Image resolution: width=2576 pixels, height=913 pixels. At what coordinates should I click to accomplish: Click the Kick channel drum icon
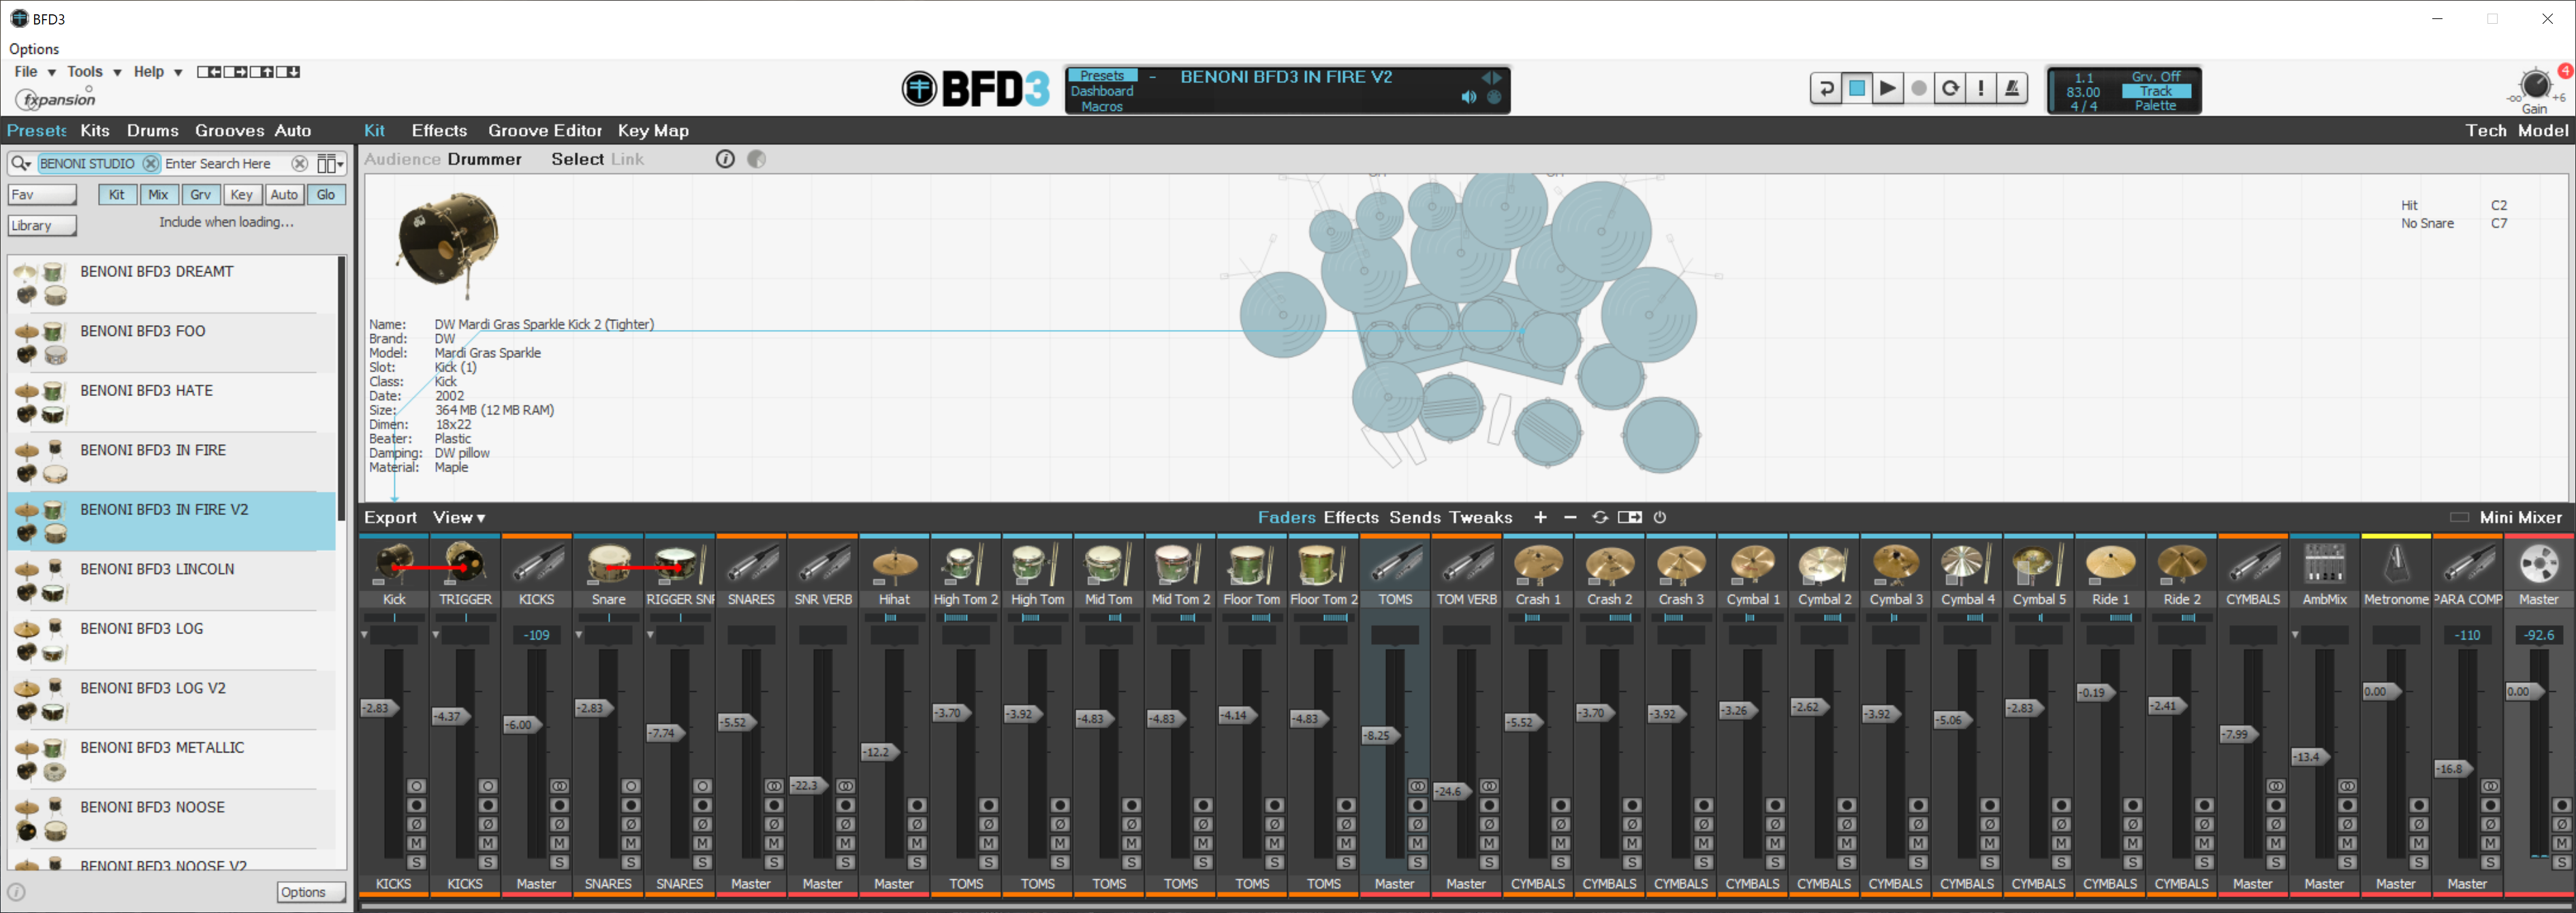[x=394, y=565]
